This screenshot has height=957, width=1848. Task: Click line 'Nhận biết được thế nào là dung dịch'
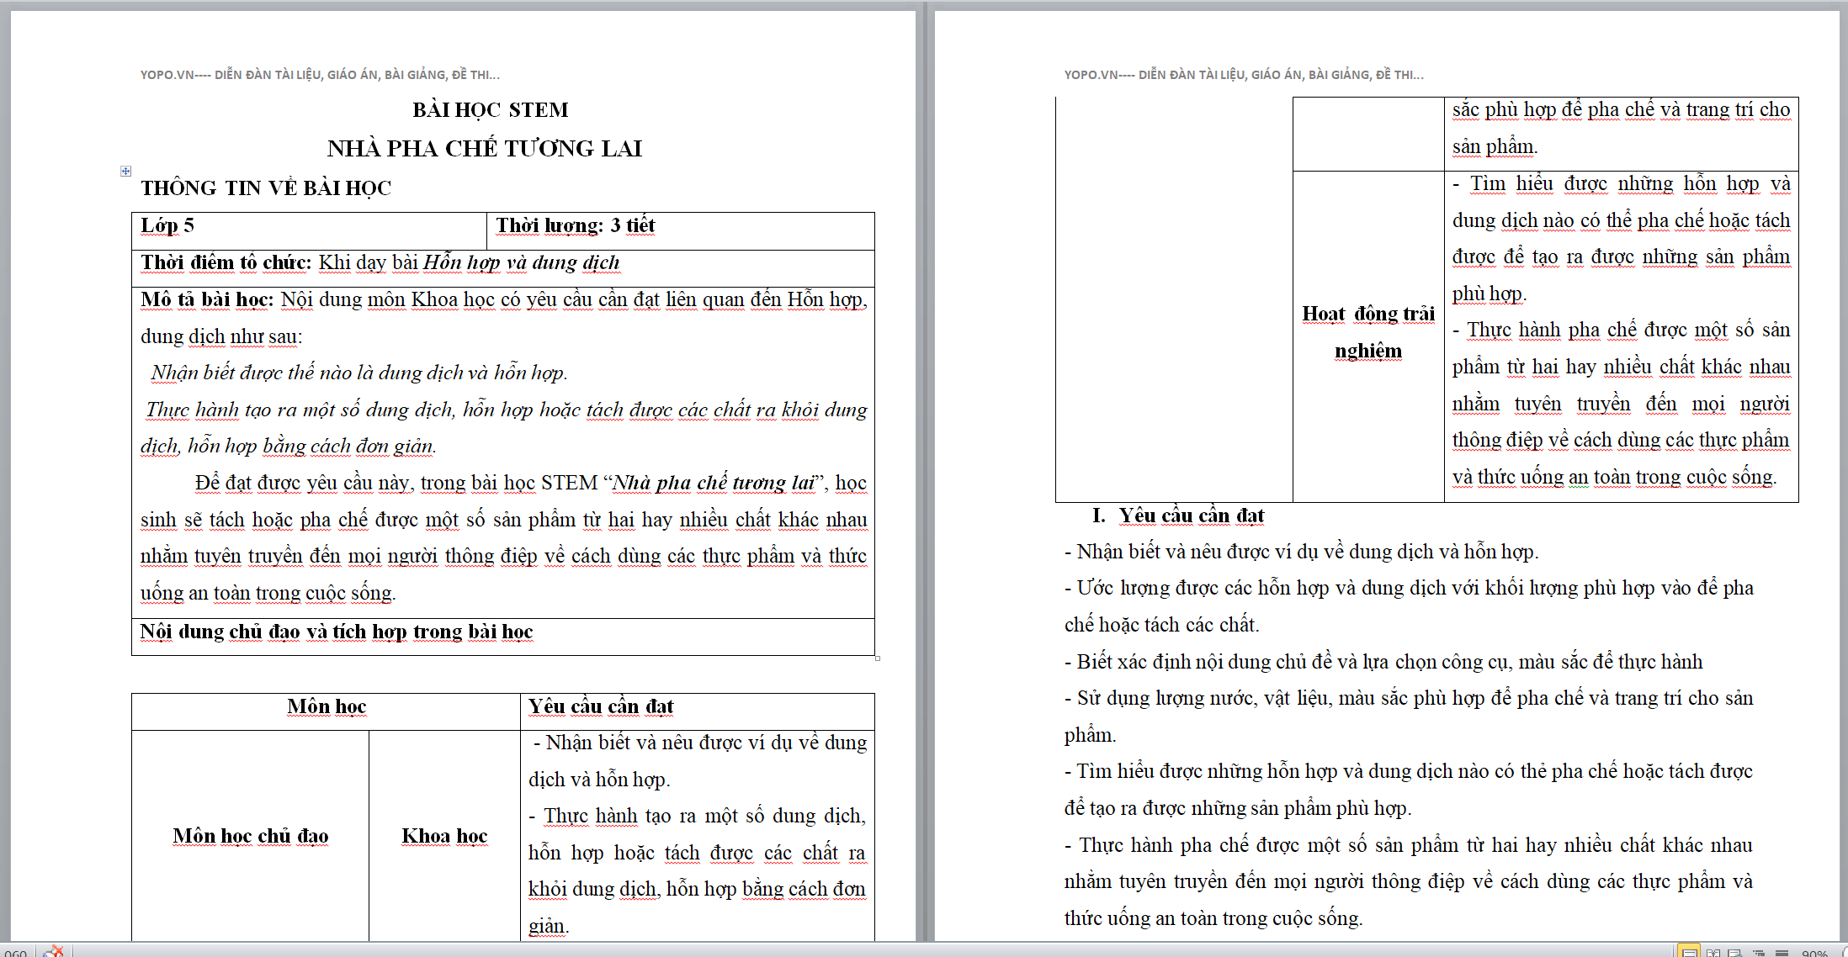tap(359, 373)
